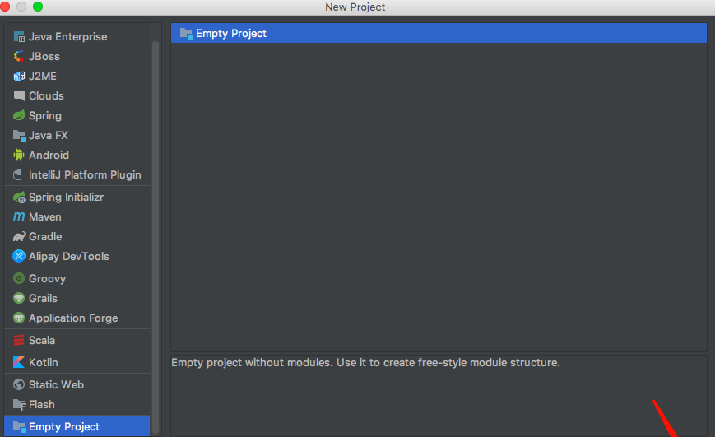
Task: Select Kotlin project type
Action: (x=77, y=362)
